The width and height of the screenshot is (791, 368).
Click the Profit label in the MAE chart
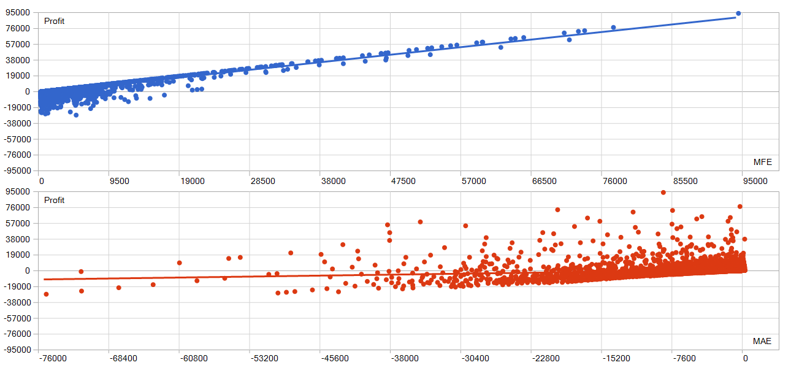coord(54,201)
